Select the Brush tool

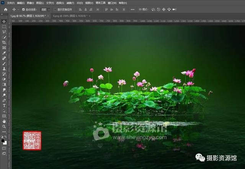point(4,64)
